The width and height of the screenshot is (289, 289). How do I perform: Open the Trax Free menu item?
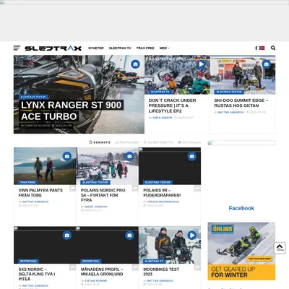click(145, 48)
